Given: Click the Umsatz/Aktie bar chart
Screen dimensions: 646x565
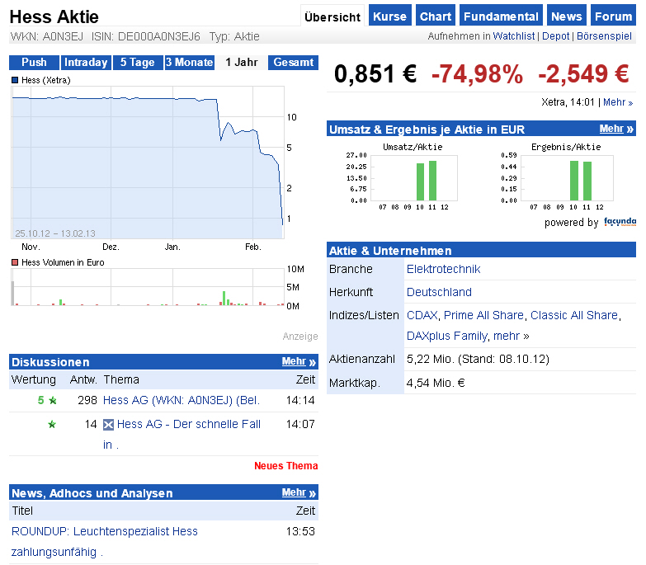Looking at the screenshot, I should coord(414,178).
